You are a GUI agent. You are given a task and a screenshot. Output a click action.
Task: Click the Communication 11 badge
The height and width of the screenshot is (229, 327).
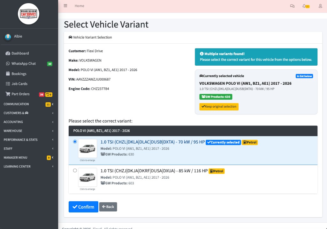(48, 104)
